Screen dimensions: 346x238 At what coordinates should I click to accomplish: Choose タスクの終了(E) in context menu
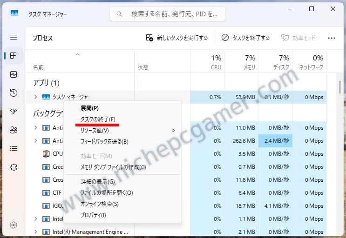click(x=98, y=119)
